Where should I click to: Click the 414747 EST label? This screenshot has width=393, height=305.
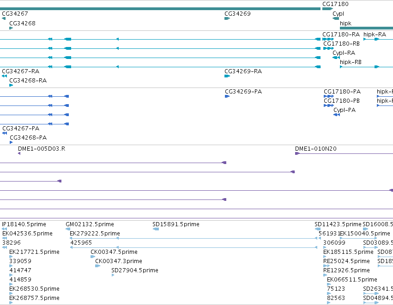point(20,270)
